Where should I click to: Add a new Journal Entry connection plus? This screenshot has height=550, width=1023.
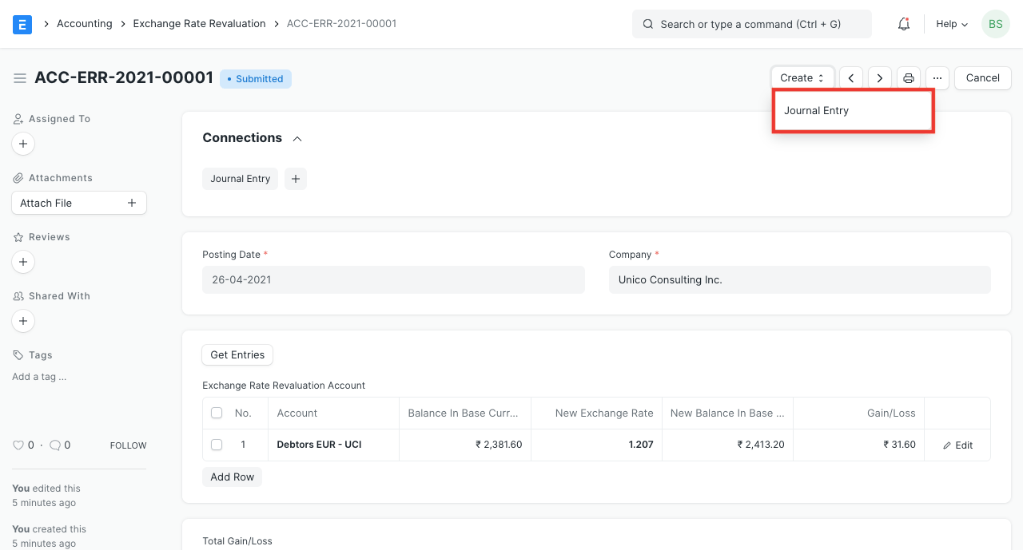click(x=296, y=179)
